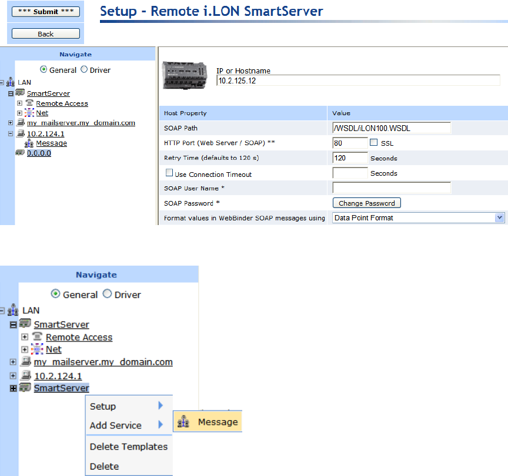508x476 pixels.
Task: Check Use Connection Timeout option
Action: point(169,173)
